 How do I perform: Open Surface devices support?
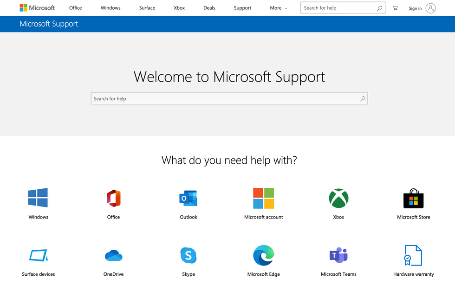pos(38,255)
